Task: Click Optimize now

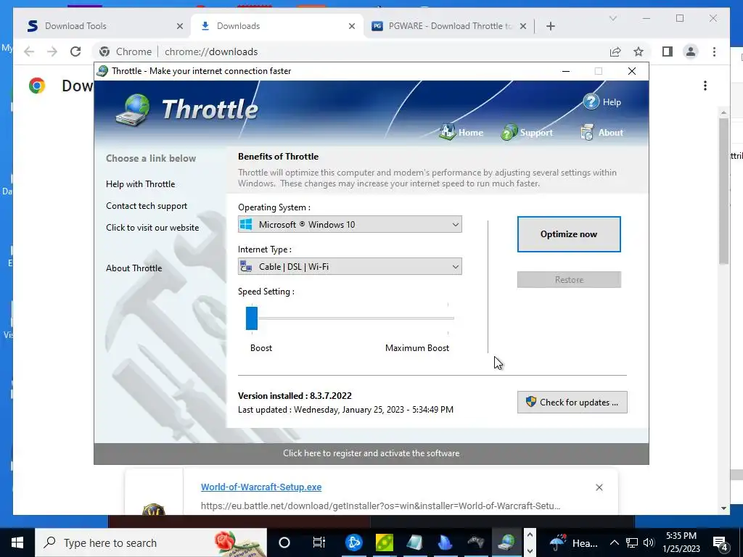Action: (x=569, y=234)
